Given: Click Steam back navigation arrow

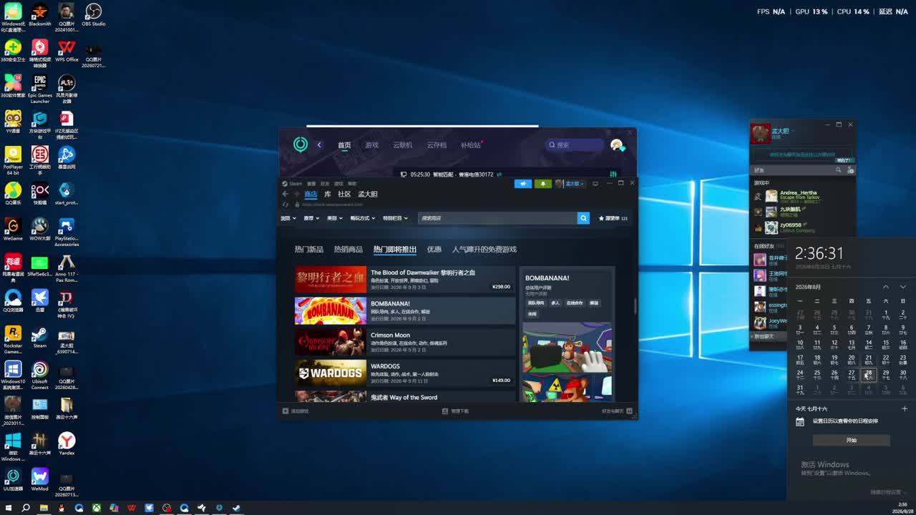Looking at the screenshot, I should point(285,194).
